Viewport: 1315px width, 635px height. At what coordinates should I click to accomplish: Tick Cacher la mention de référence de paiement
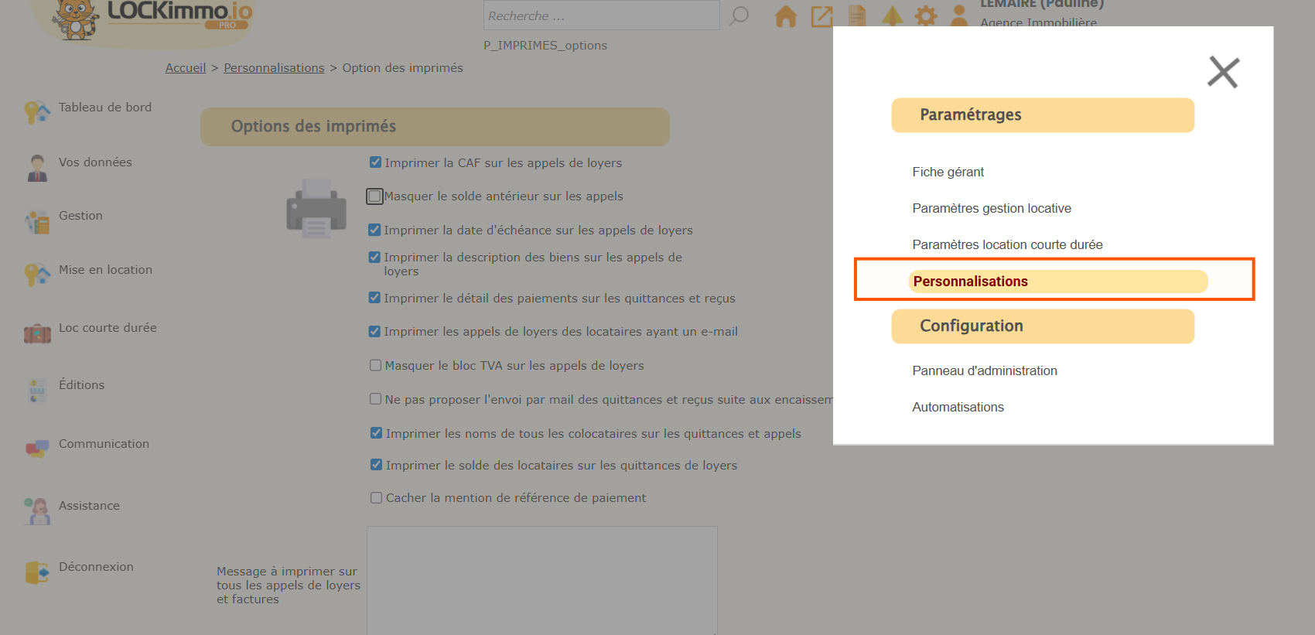tap(376, 498)
